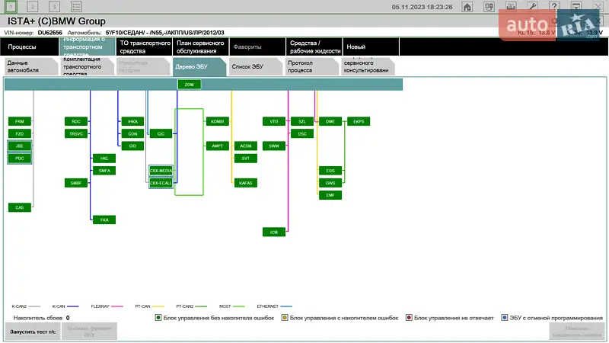This screenshot has height=343, width=609.
Task: Click the green 'no fault memory' legend box
Action: [x=158, y=317]
